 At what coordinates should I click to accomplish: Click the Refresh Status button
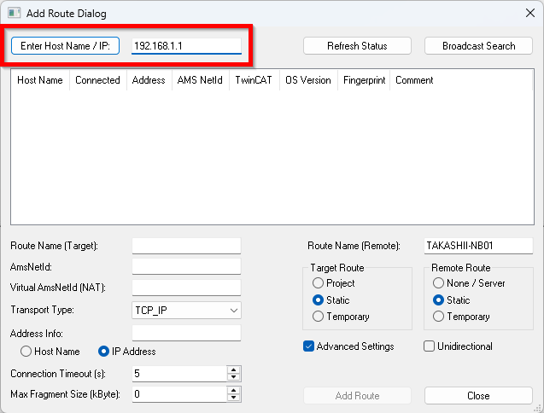357,46
